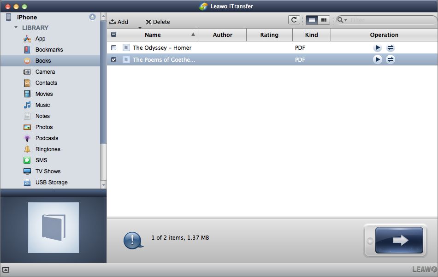Switch to grid thumbnail view
This screenshot has height=277, width=438.
[x=324, y=20]
